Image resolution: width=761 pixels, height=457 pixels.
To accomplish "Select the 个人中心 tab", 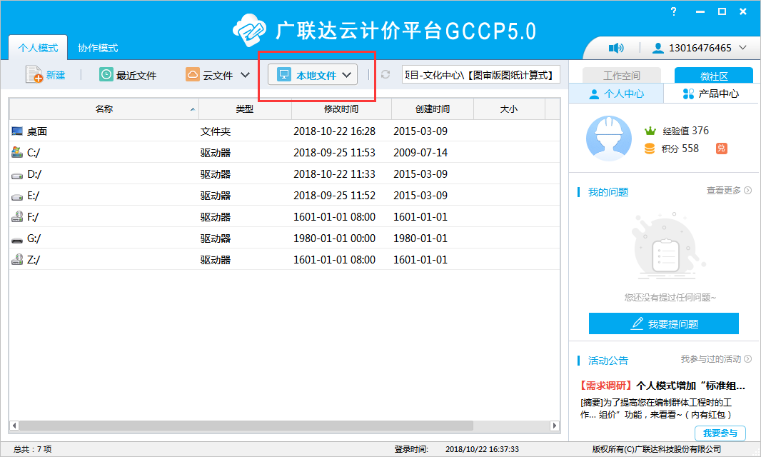I will (x=616, y=94).
